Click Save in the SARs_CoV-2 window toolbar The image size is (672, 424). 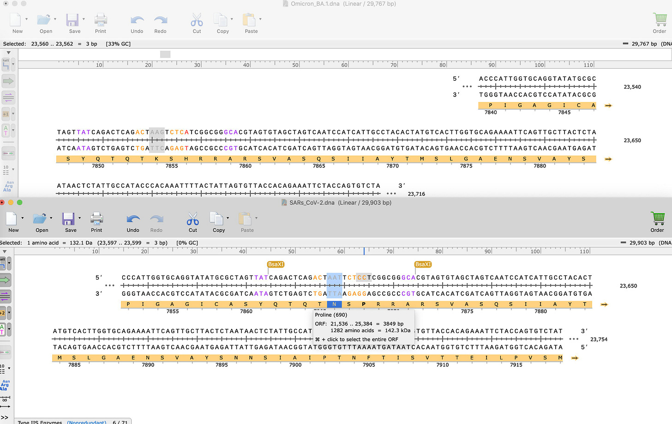pos(69,222)
